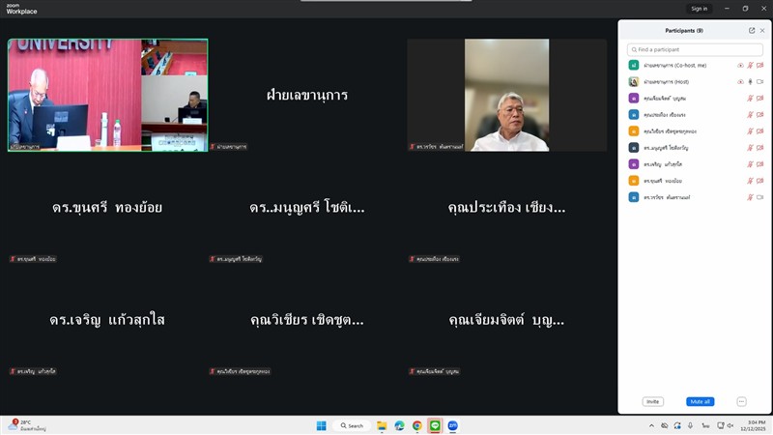The image size is (773, 435).
Task: Close the Participants panel
Action: pos(762,30)
